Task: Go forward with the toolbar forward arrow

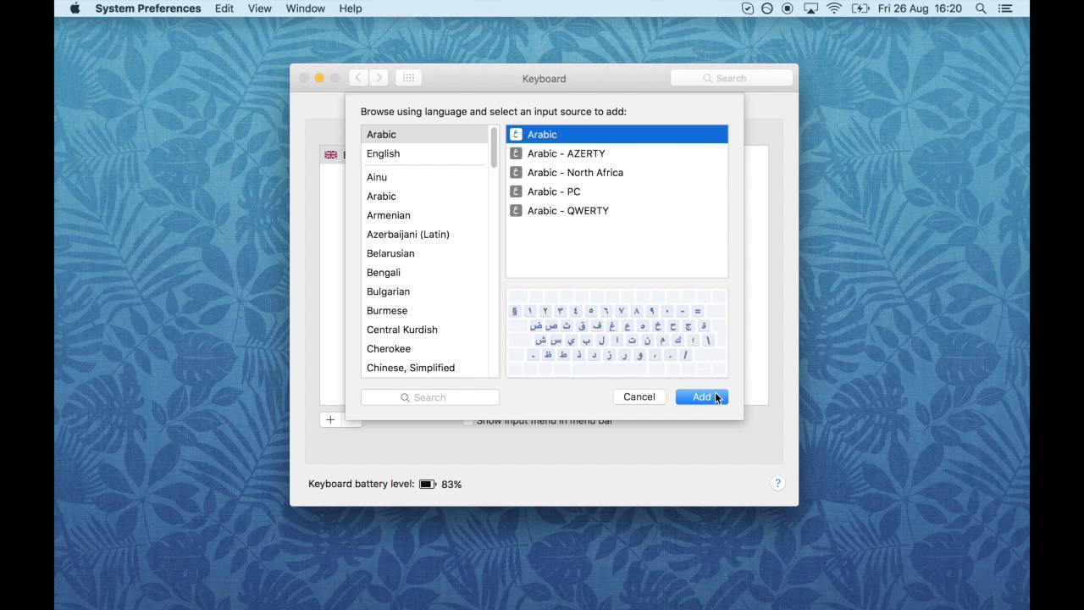Action: [x=379, y=78]
